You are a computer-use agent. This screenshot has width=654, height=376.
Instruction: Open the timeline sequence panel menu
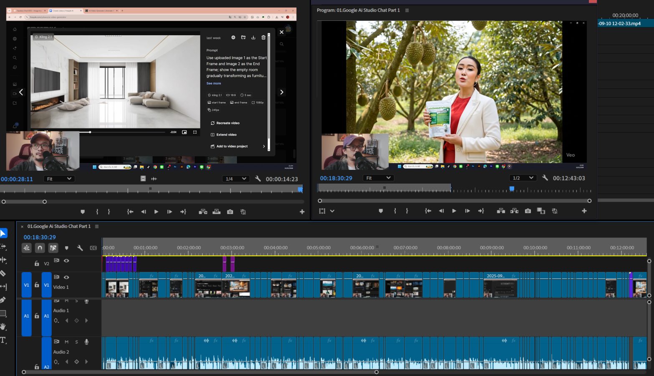pos(97,227)
